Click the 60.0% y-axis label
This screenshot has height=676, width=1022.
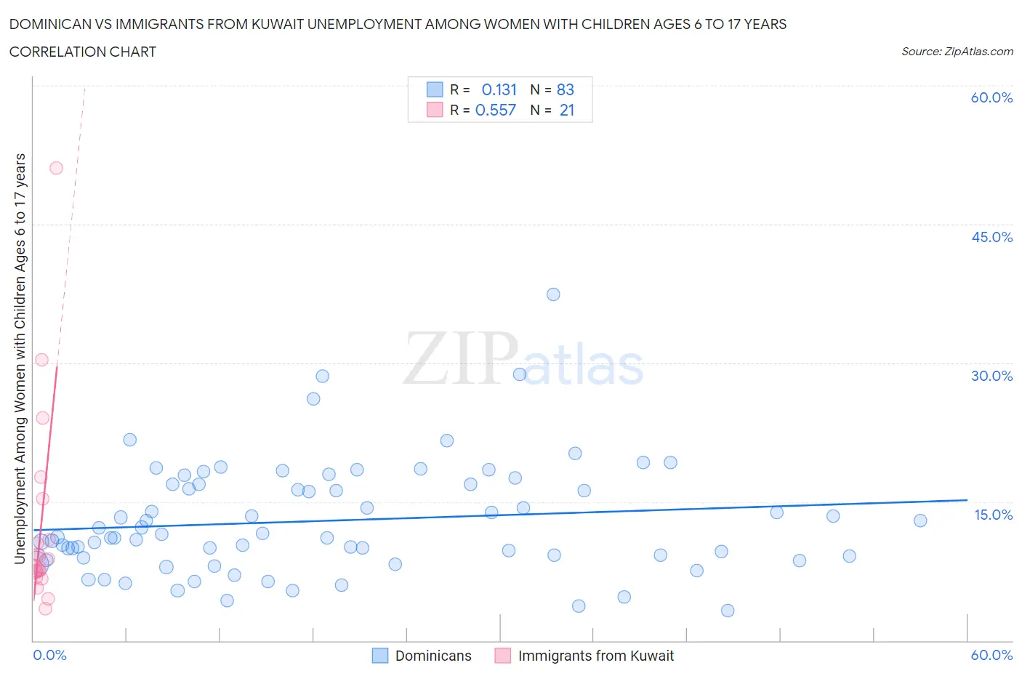[x=991, y=98]
